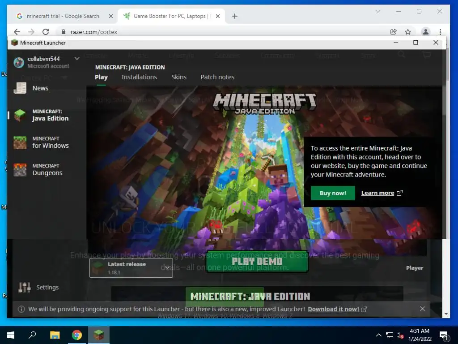Open the Windows notification center
This screenshot has width=458, height=344.
pyautogui.click(x=444, y=335)
